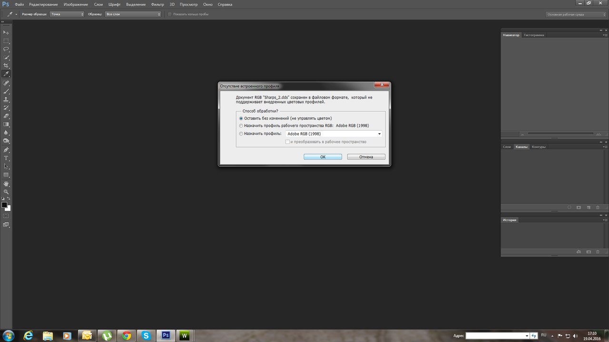Viewport: 609px width, 342px height.
Task: Open the Navigator panel flyout menu
Action: (x=605, y=35)
